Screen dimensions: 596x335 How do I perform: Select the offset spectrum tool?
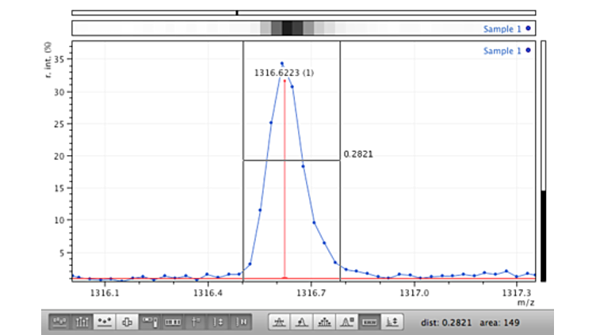tap(392, 322)
